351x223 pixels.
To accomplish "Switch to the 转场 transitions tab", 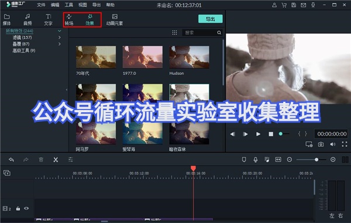I will 69,19.
